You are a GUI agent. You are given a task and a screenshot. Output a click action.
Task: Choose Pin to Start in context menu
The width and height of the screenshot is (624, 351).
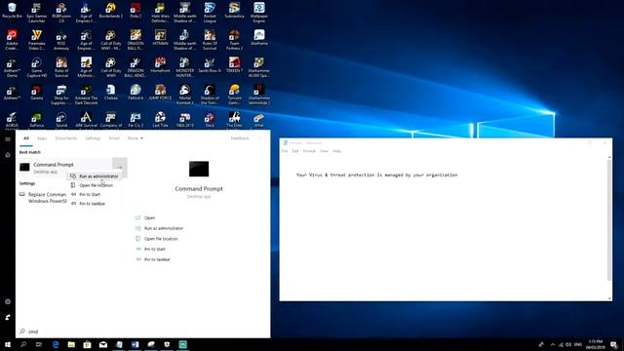[x=95, y=194]
